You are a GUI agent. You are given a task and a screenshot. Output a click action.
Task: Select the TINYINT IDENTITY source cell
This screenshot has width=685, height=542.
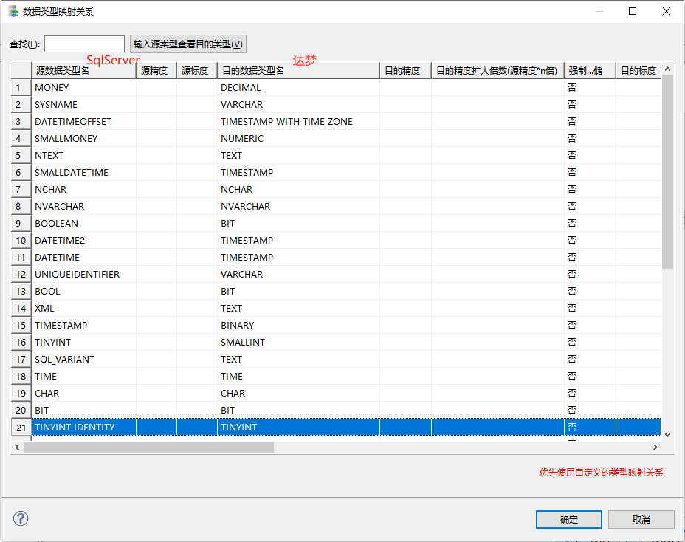click(x=84, y=427)
